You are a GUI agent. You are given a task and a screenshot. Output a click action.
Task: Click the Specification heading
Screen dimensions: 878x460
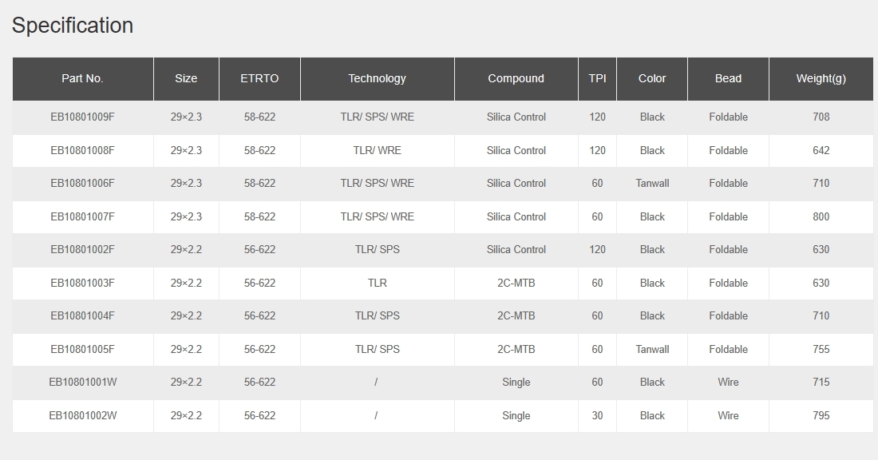[73, 26]
